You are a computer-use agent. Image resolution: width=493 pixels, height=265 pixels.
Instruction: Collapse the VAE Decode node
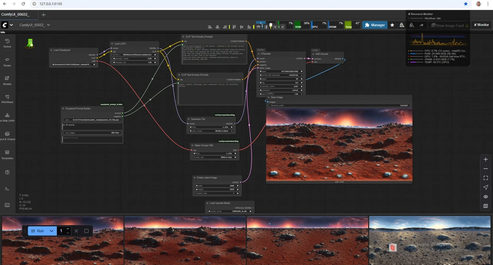[x=313, y=54]
